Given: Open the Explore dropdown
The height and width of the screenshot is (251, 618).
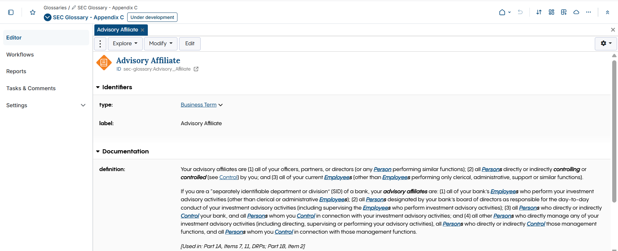Looking at the screenshot, I should pos(125,44).
